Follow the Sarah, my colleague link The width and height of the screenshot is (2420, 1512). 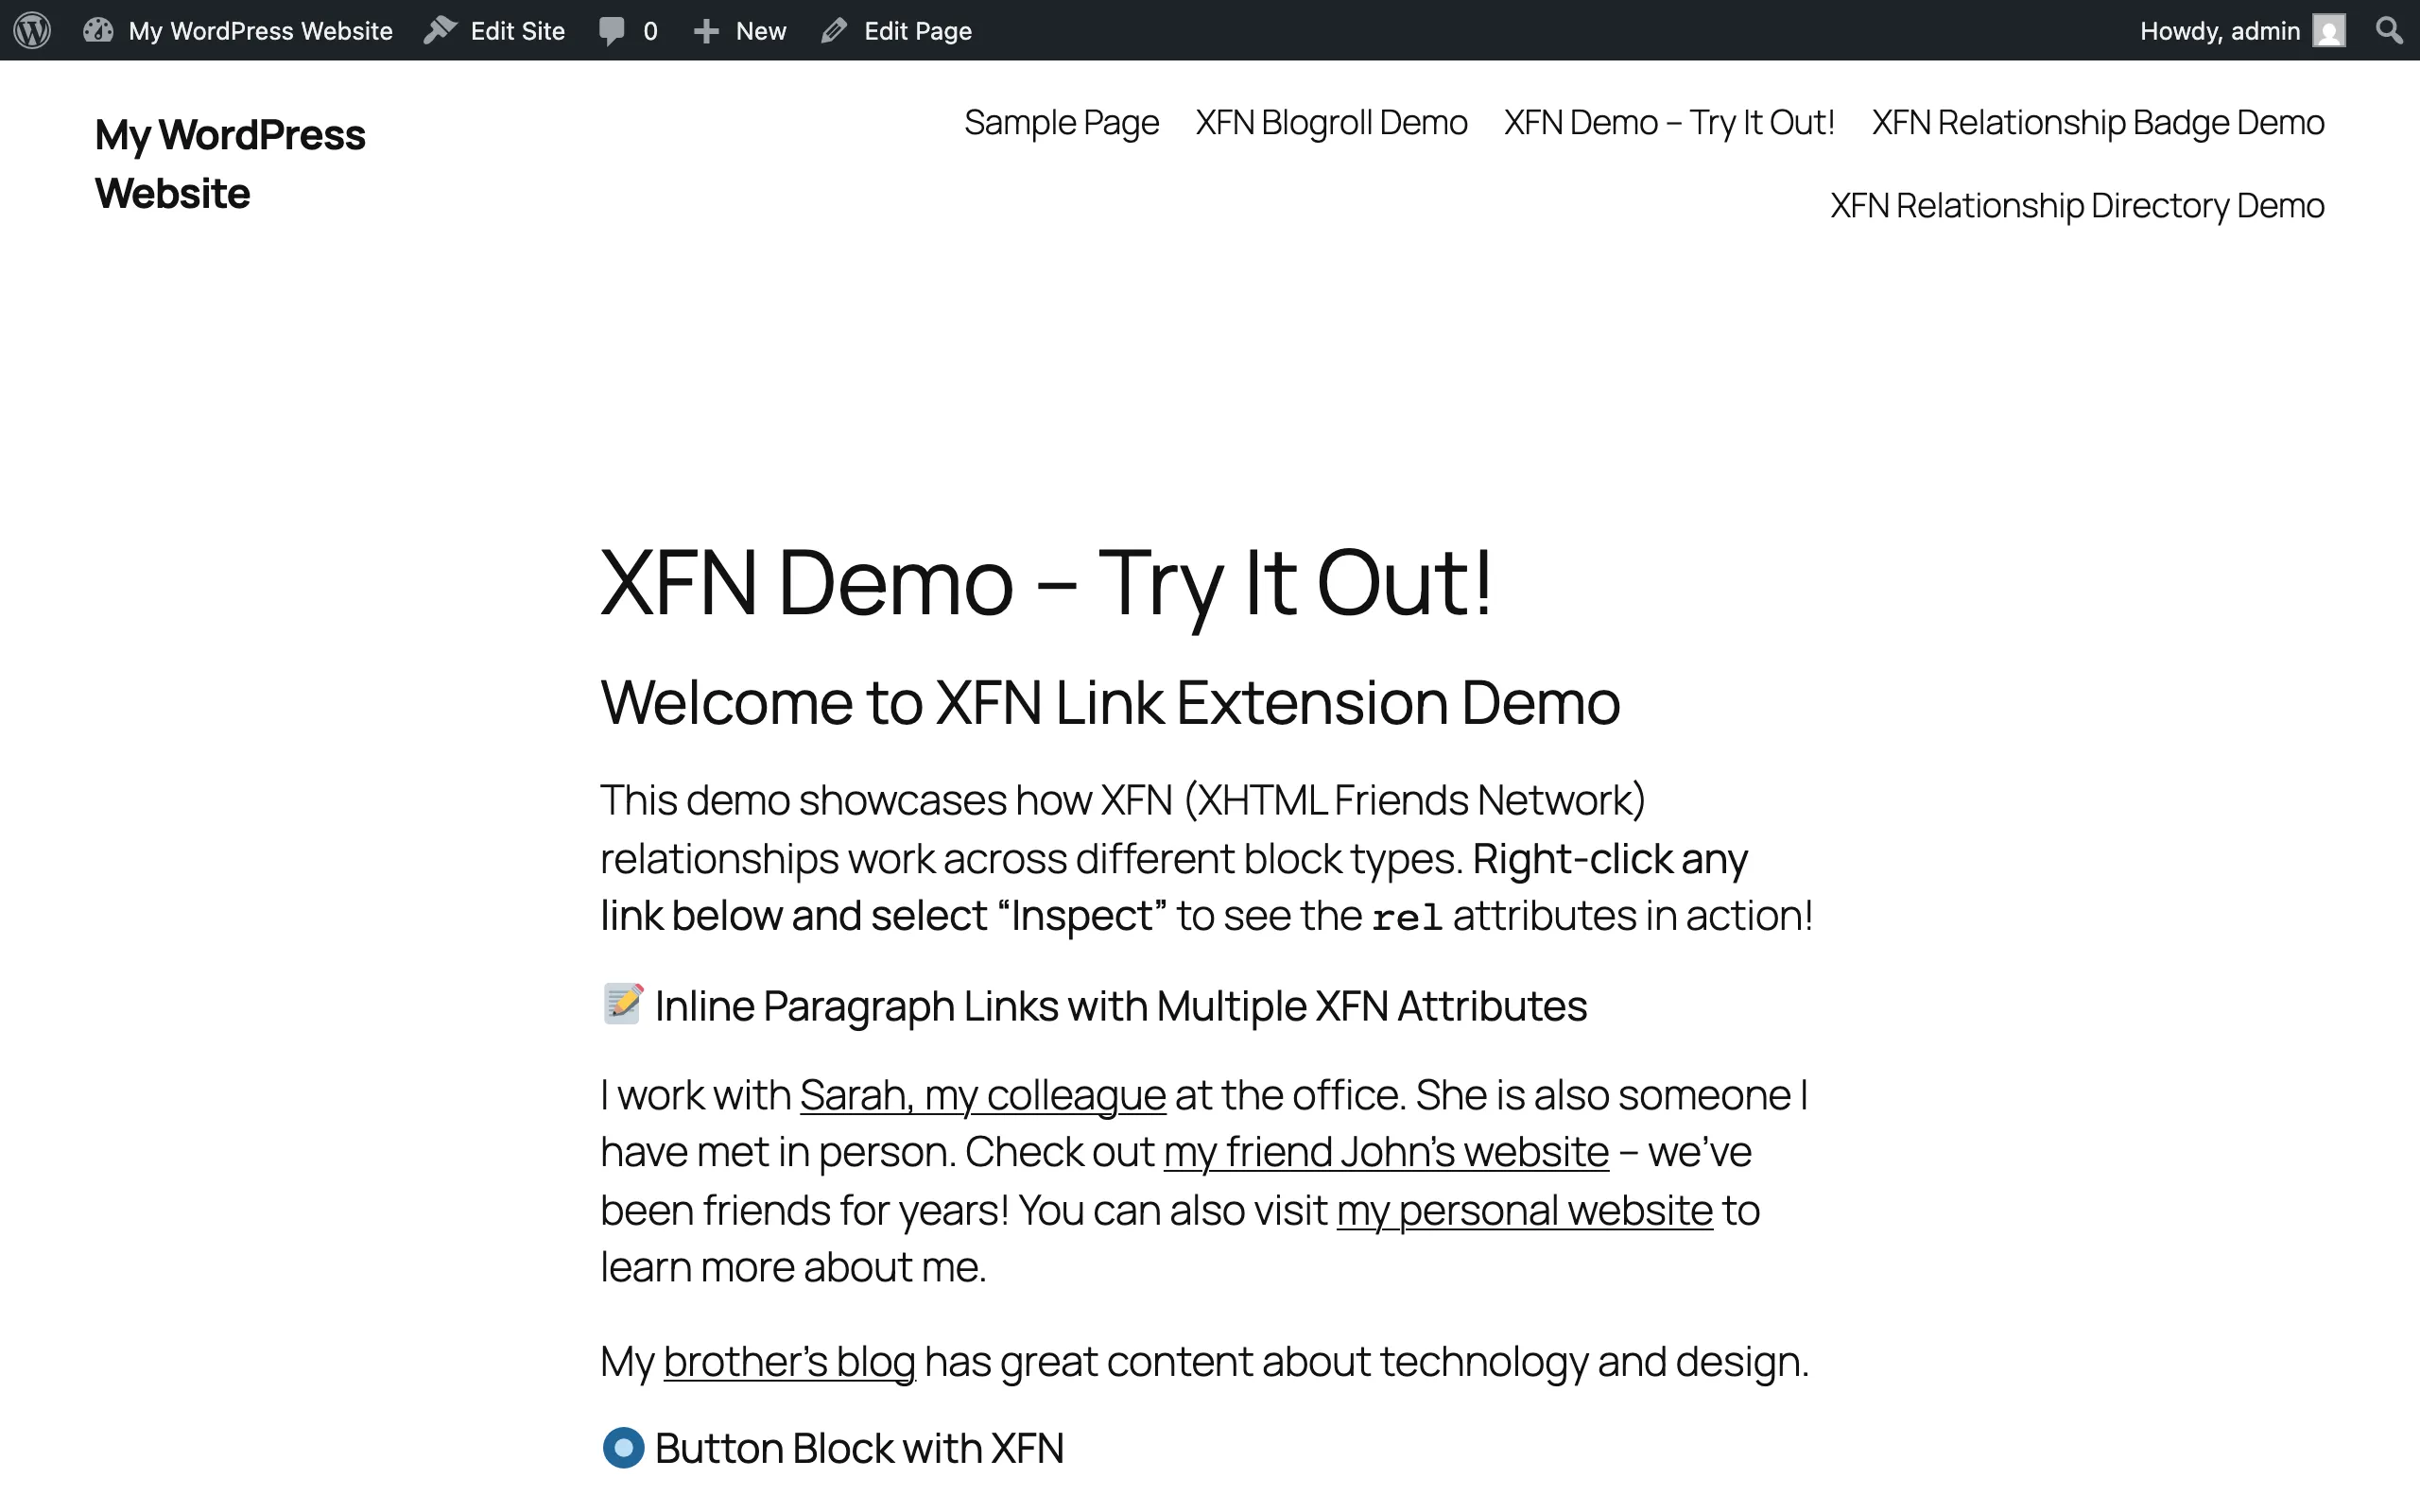tap(982, 1095)
